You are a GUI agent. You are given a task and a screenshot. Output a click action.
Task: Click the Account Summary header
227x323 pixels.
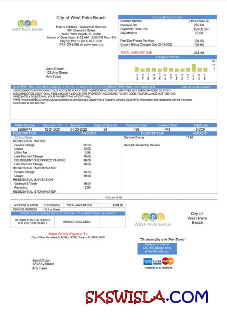(x=167, y=17)
